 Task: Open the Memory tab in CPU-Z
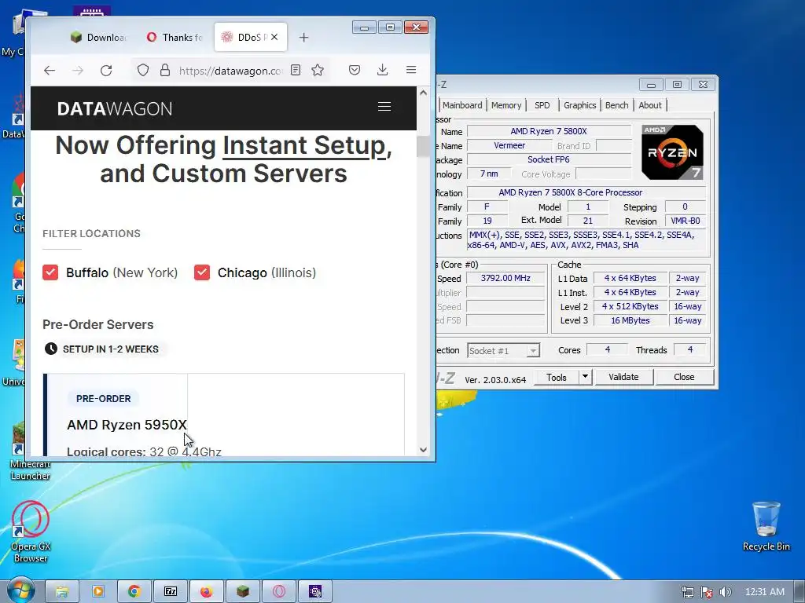coord(506,105)
